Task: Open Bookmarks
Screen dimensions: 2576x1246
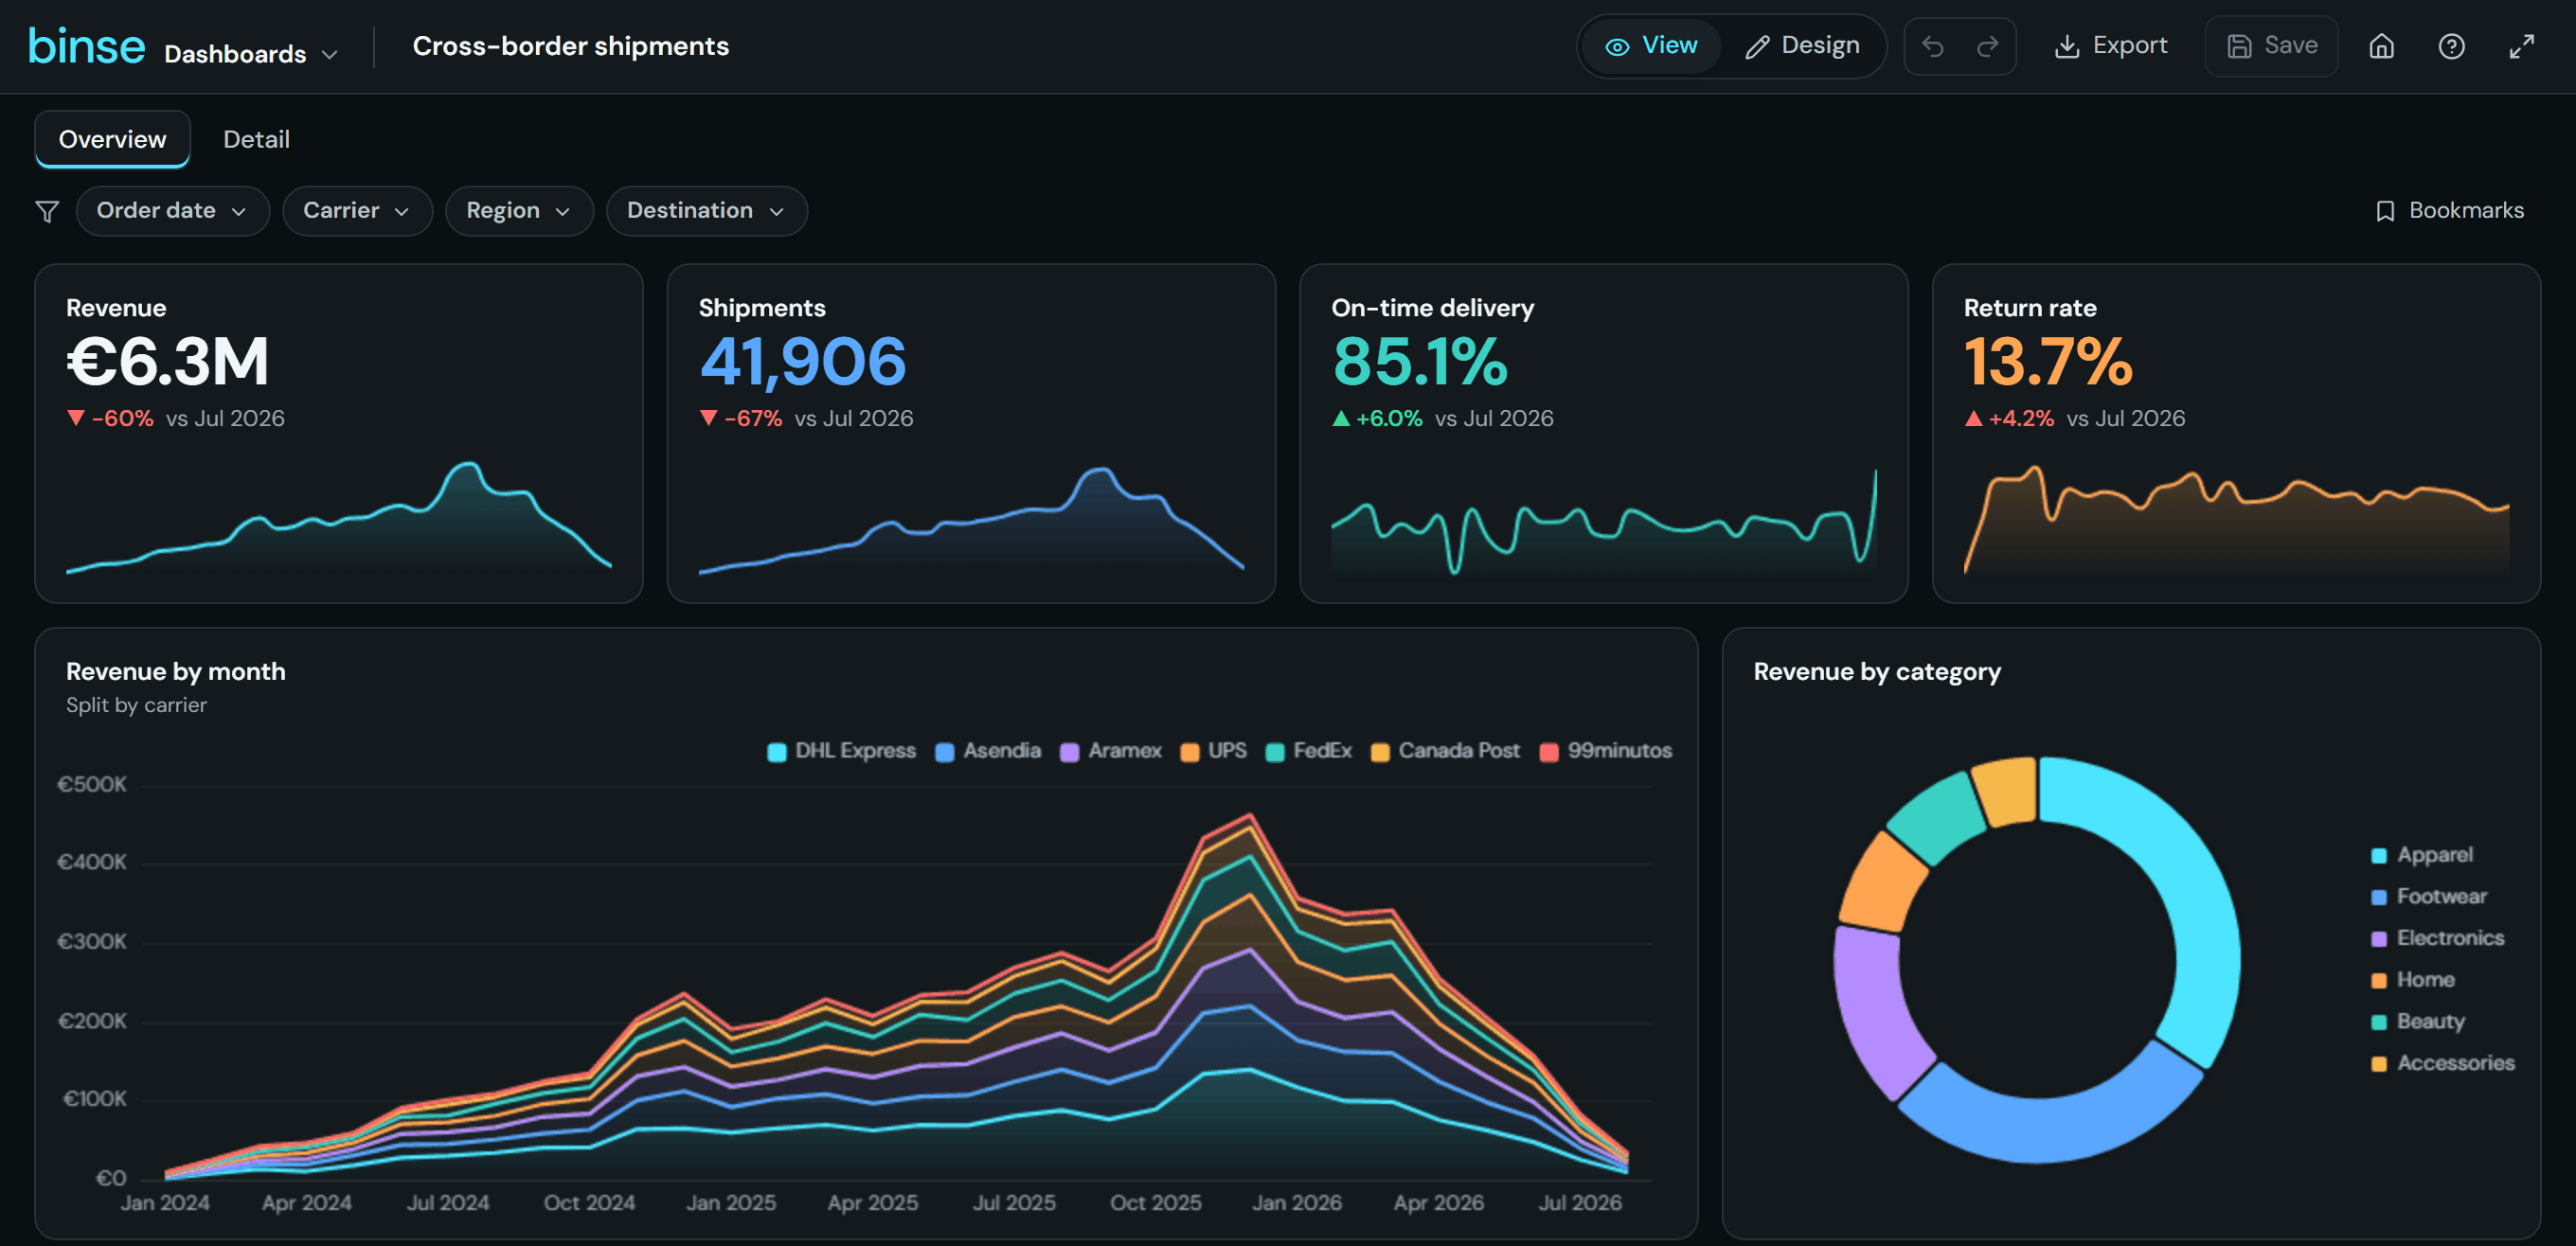Action: [2449, 211]
